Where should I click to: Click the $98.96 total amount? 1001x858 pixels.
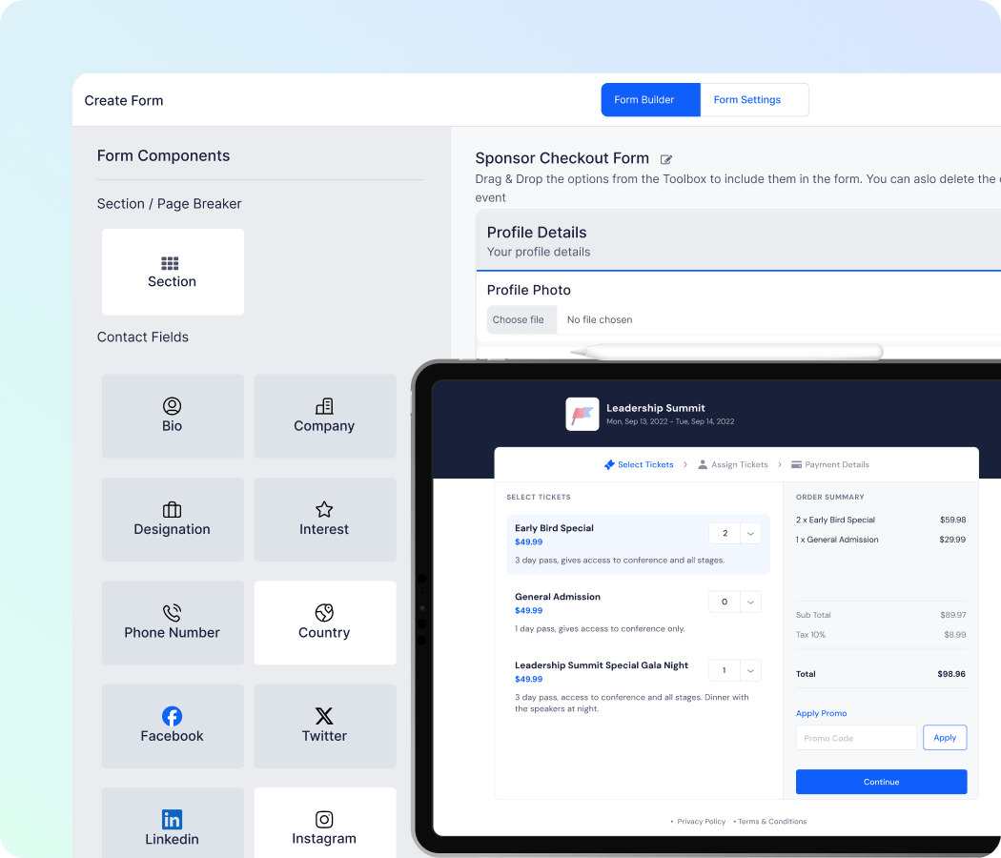pos(951,674)
